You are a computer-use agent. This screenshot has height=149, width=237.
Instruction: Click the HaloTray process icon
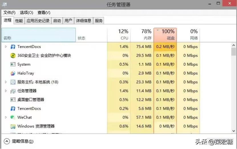(x=13, y=73)
